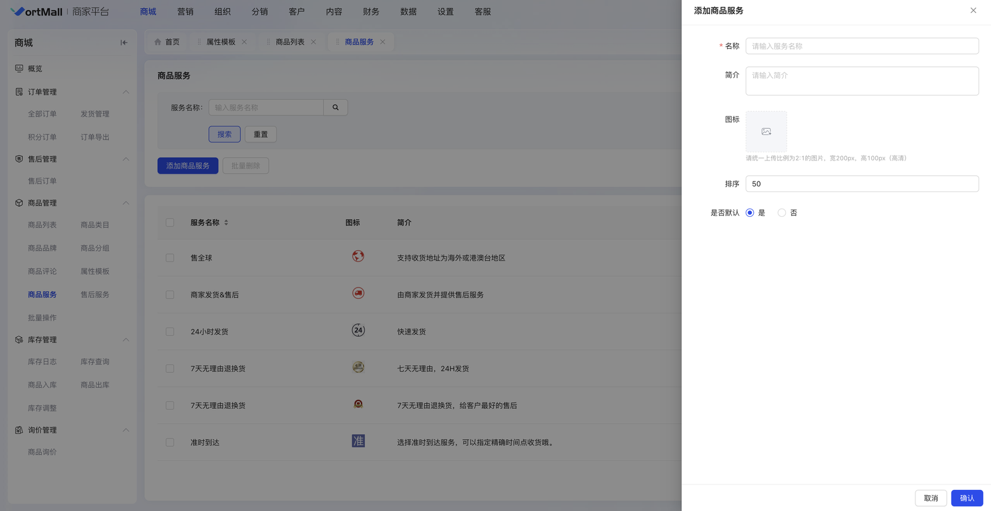Click the image upload placeholder icon
This screenshot has height=511, width=991.
pyautogui.click(x=766, y=131)
